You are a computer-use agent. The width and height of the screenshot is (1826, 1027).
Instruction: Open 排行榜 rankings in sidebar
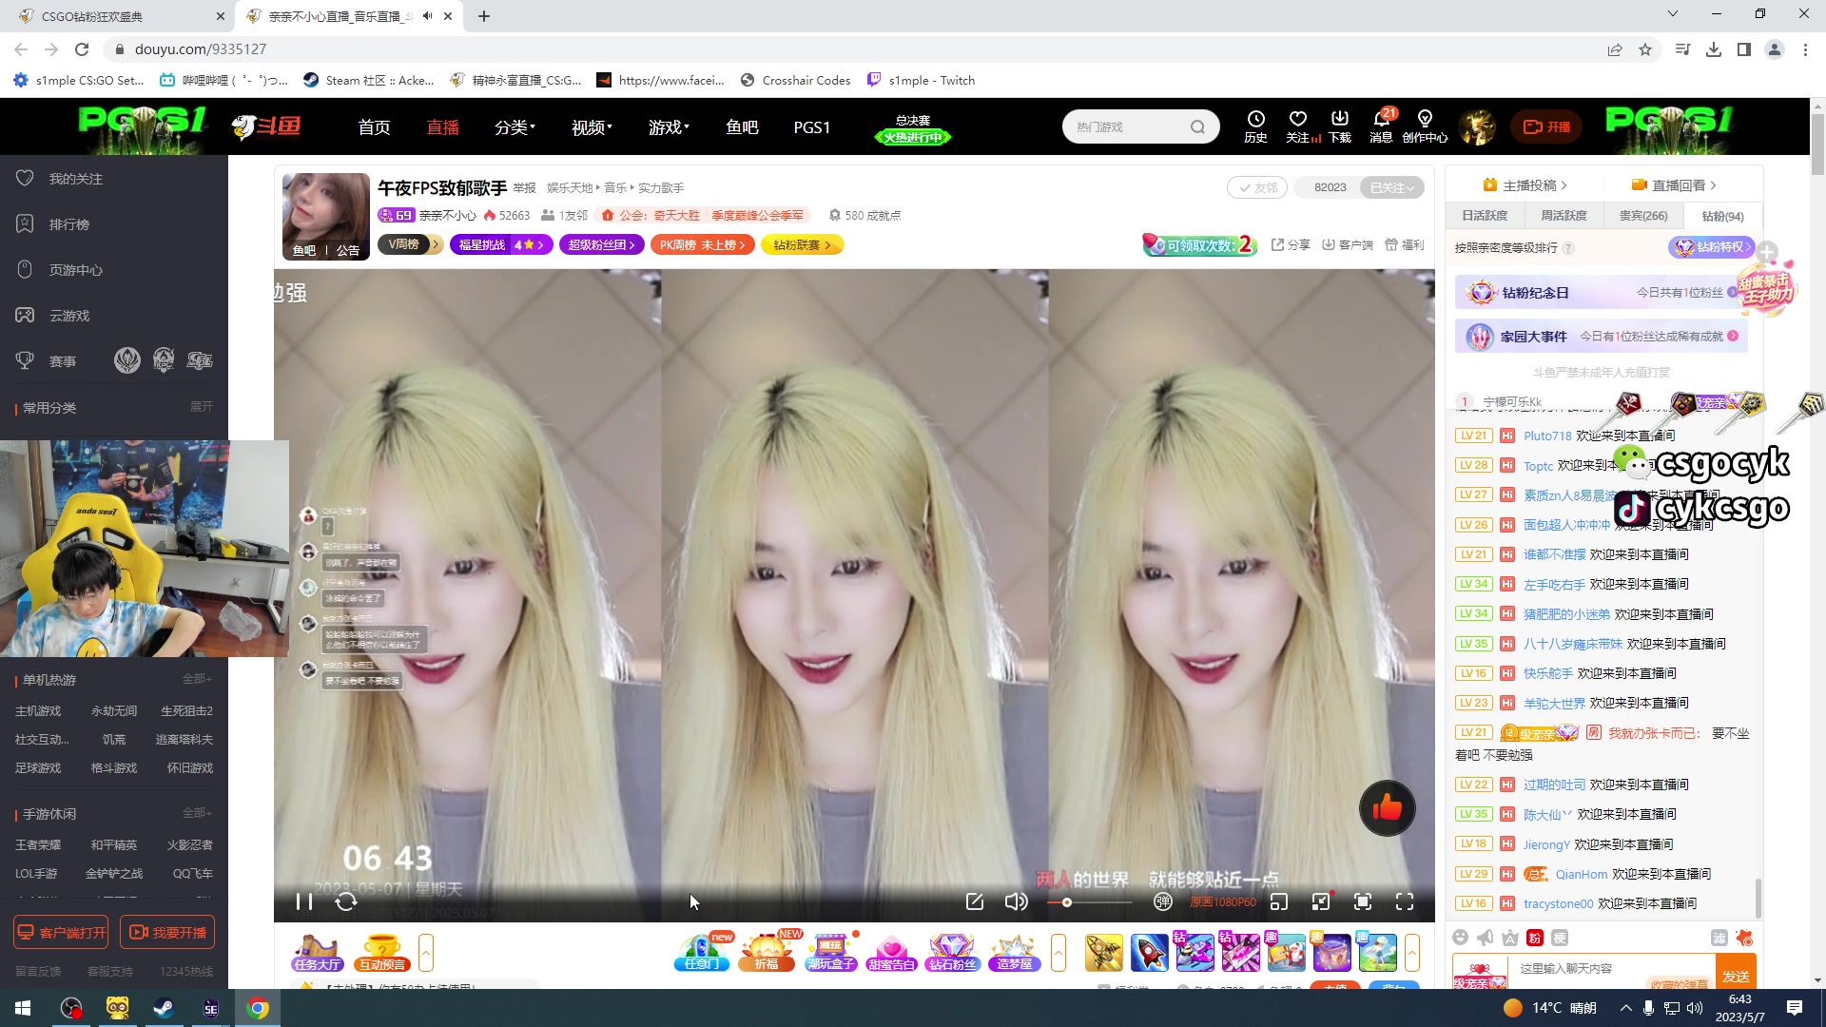click(x=69, y=224)
